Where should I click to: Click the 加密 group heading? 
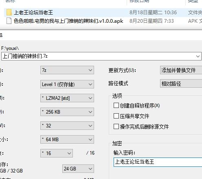click(x=117, y=143)
